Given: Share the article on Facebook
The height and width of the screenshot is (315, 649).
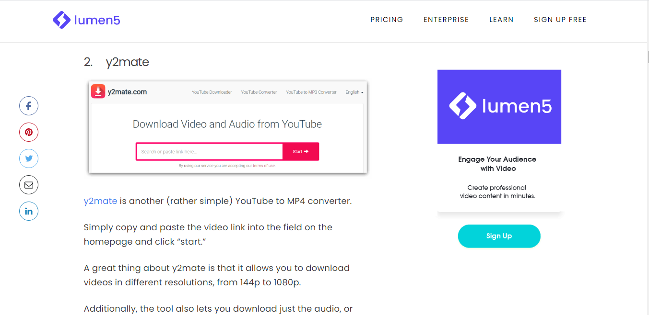Looking at the screenshot, I should [x=29, y=106].
